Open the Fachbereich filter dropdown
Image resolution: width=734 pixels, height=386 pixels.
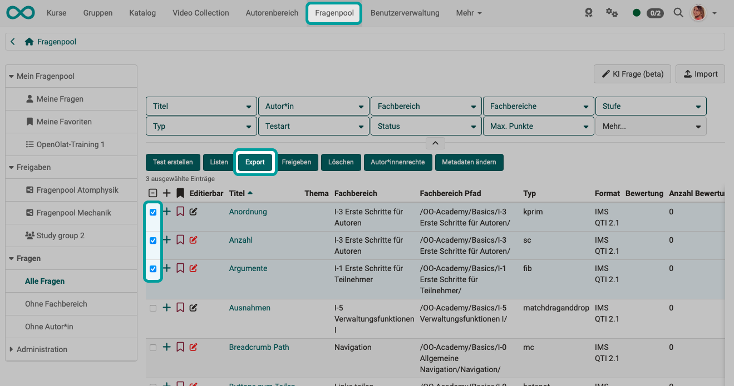pyautogui.click(x=426, y=106)
